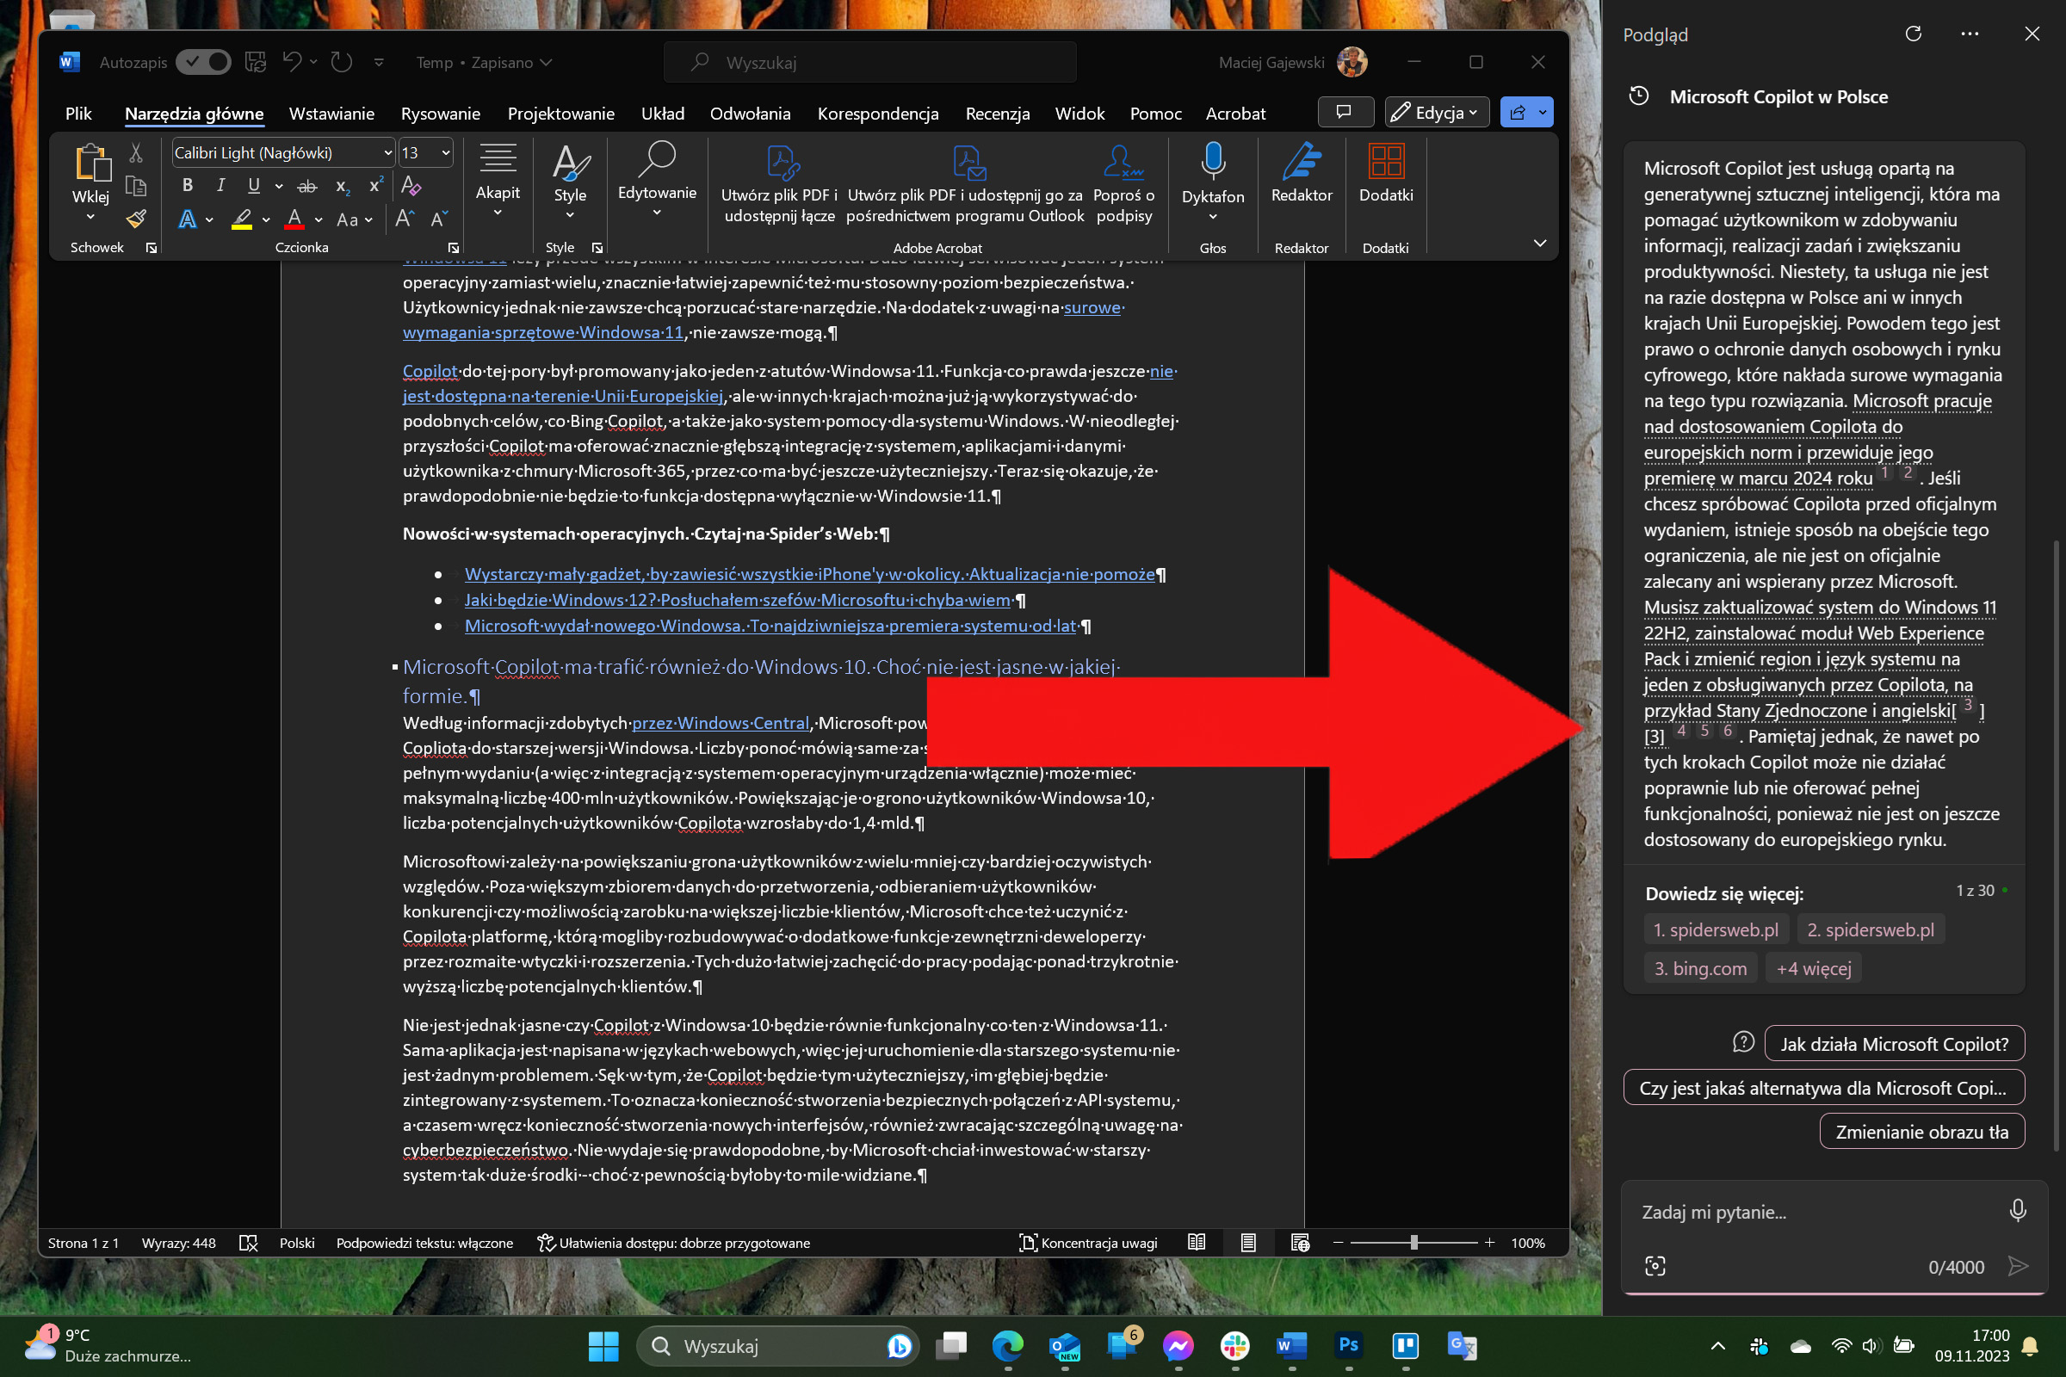Toggle italic formatting
Viewport: 2066px width, 1377px height.
(220, 185)
